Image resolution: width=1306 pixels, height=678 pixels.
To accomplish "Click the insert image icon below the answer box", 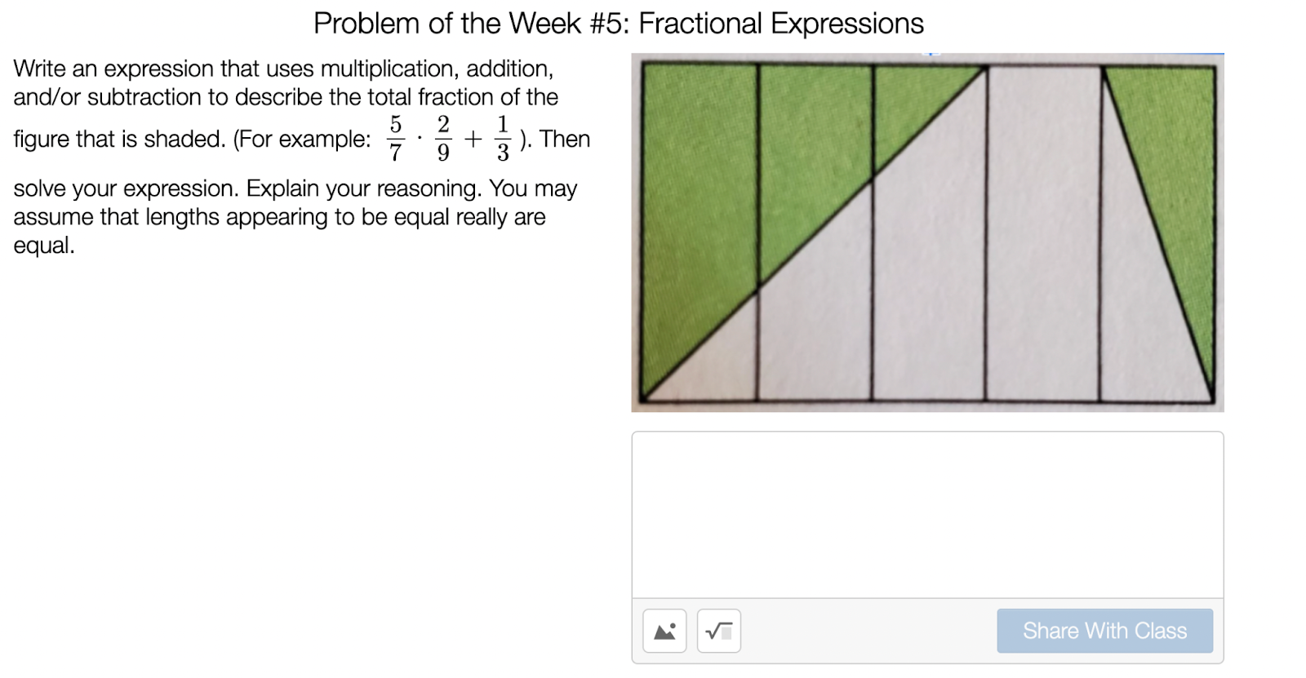I will pos(664,631).
